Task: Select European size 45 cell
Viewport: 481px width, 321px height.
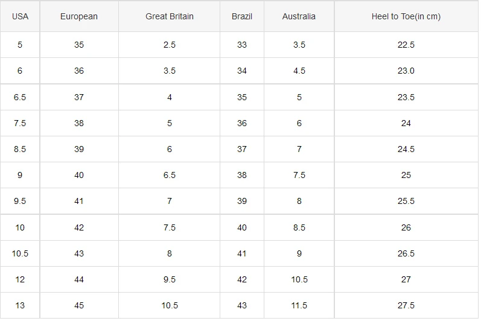Action: coord(79,305)
